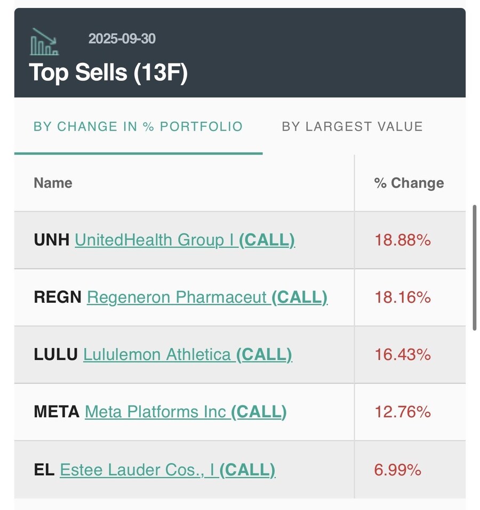The height and width of the screenshot is (510, 480).
Task: Switch to By Largest Value tab
Action: tap(352, 127)
